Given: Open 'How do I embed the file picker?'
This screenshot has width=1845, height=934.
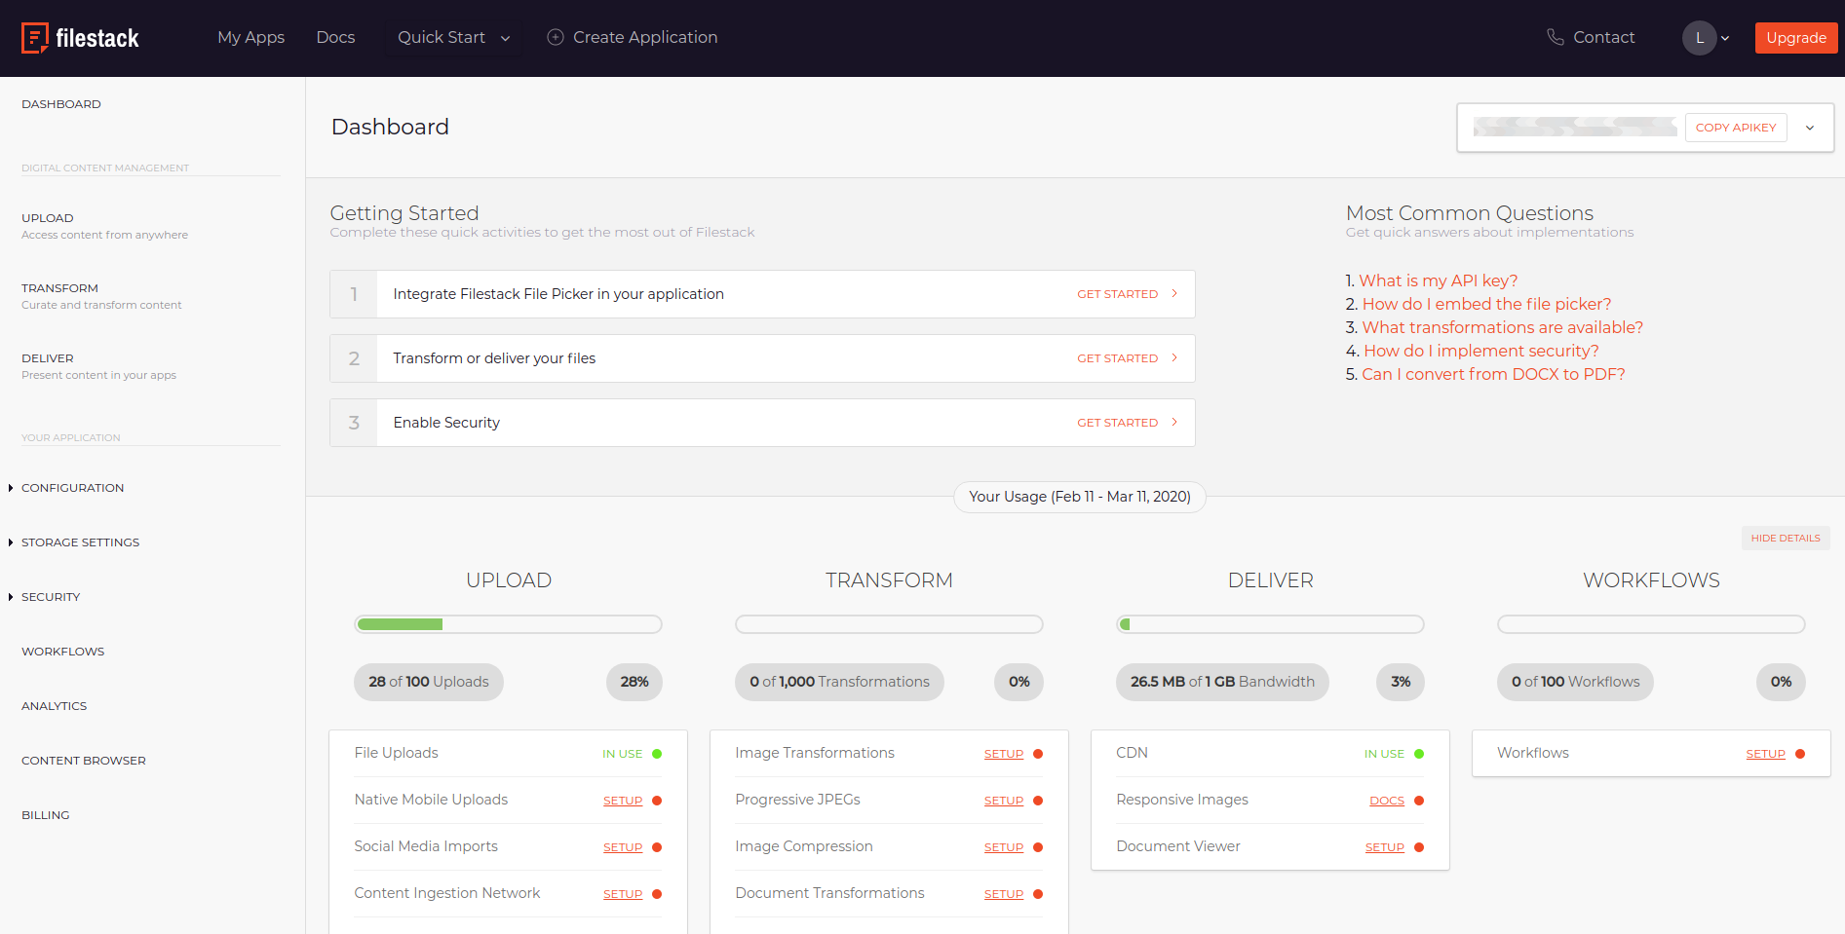Looking at the screenshot, I should click(1486, 304).
